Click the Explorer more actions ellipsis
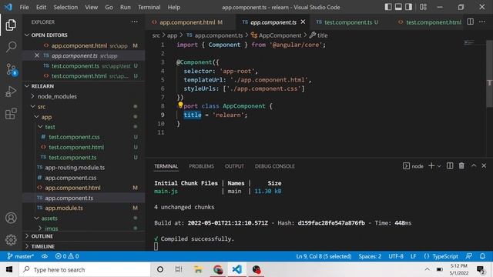 coord(135,22)
